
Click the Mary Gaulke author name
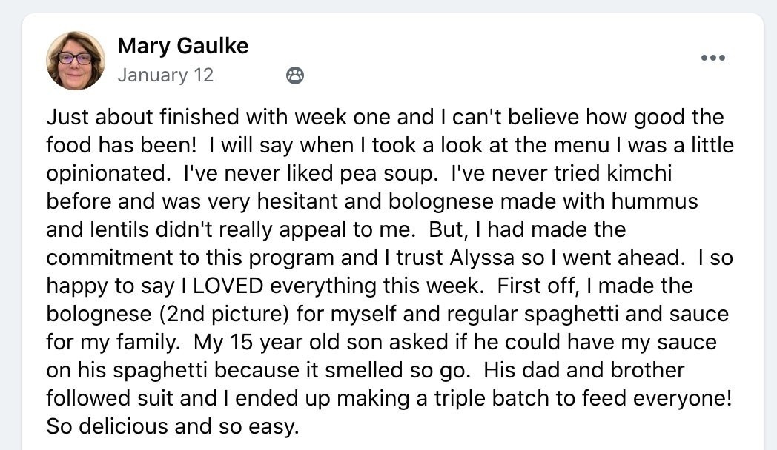182,46
